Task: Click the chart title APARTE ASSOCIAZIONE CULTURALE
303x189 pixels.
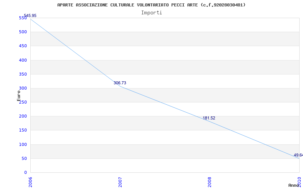Action: click(x=151, y=5)
